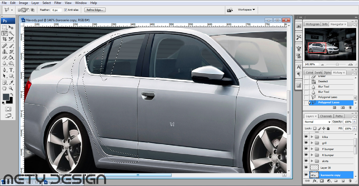This screenshot has width=359, height=186.
Task: Select the Slice tool
Action: (11, 39)
